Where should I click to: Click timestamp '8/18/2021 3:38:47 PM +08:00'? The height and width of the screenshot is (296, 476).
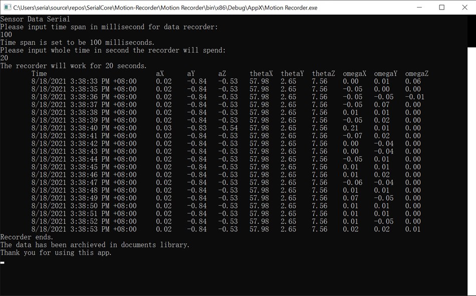[x=84, y=182]
